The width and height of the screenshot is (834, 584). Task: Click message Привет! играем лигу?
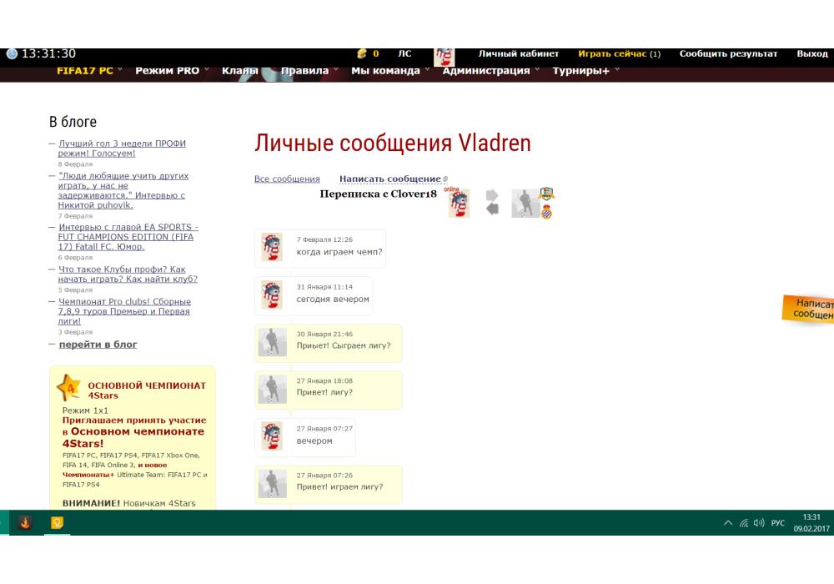[x=339, y=487]
